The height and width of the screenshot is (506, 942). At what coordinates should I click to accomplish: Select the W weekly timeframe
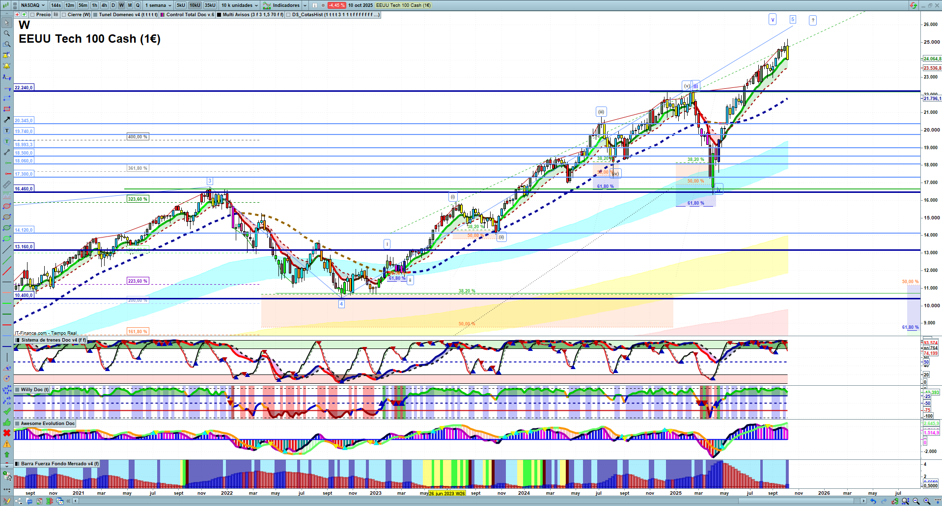[x=121, y=5]
